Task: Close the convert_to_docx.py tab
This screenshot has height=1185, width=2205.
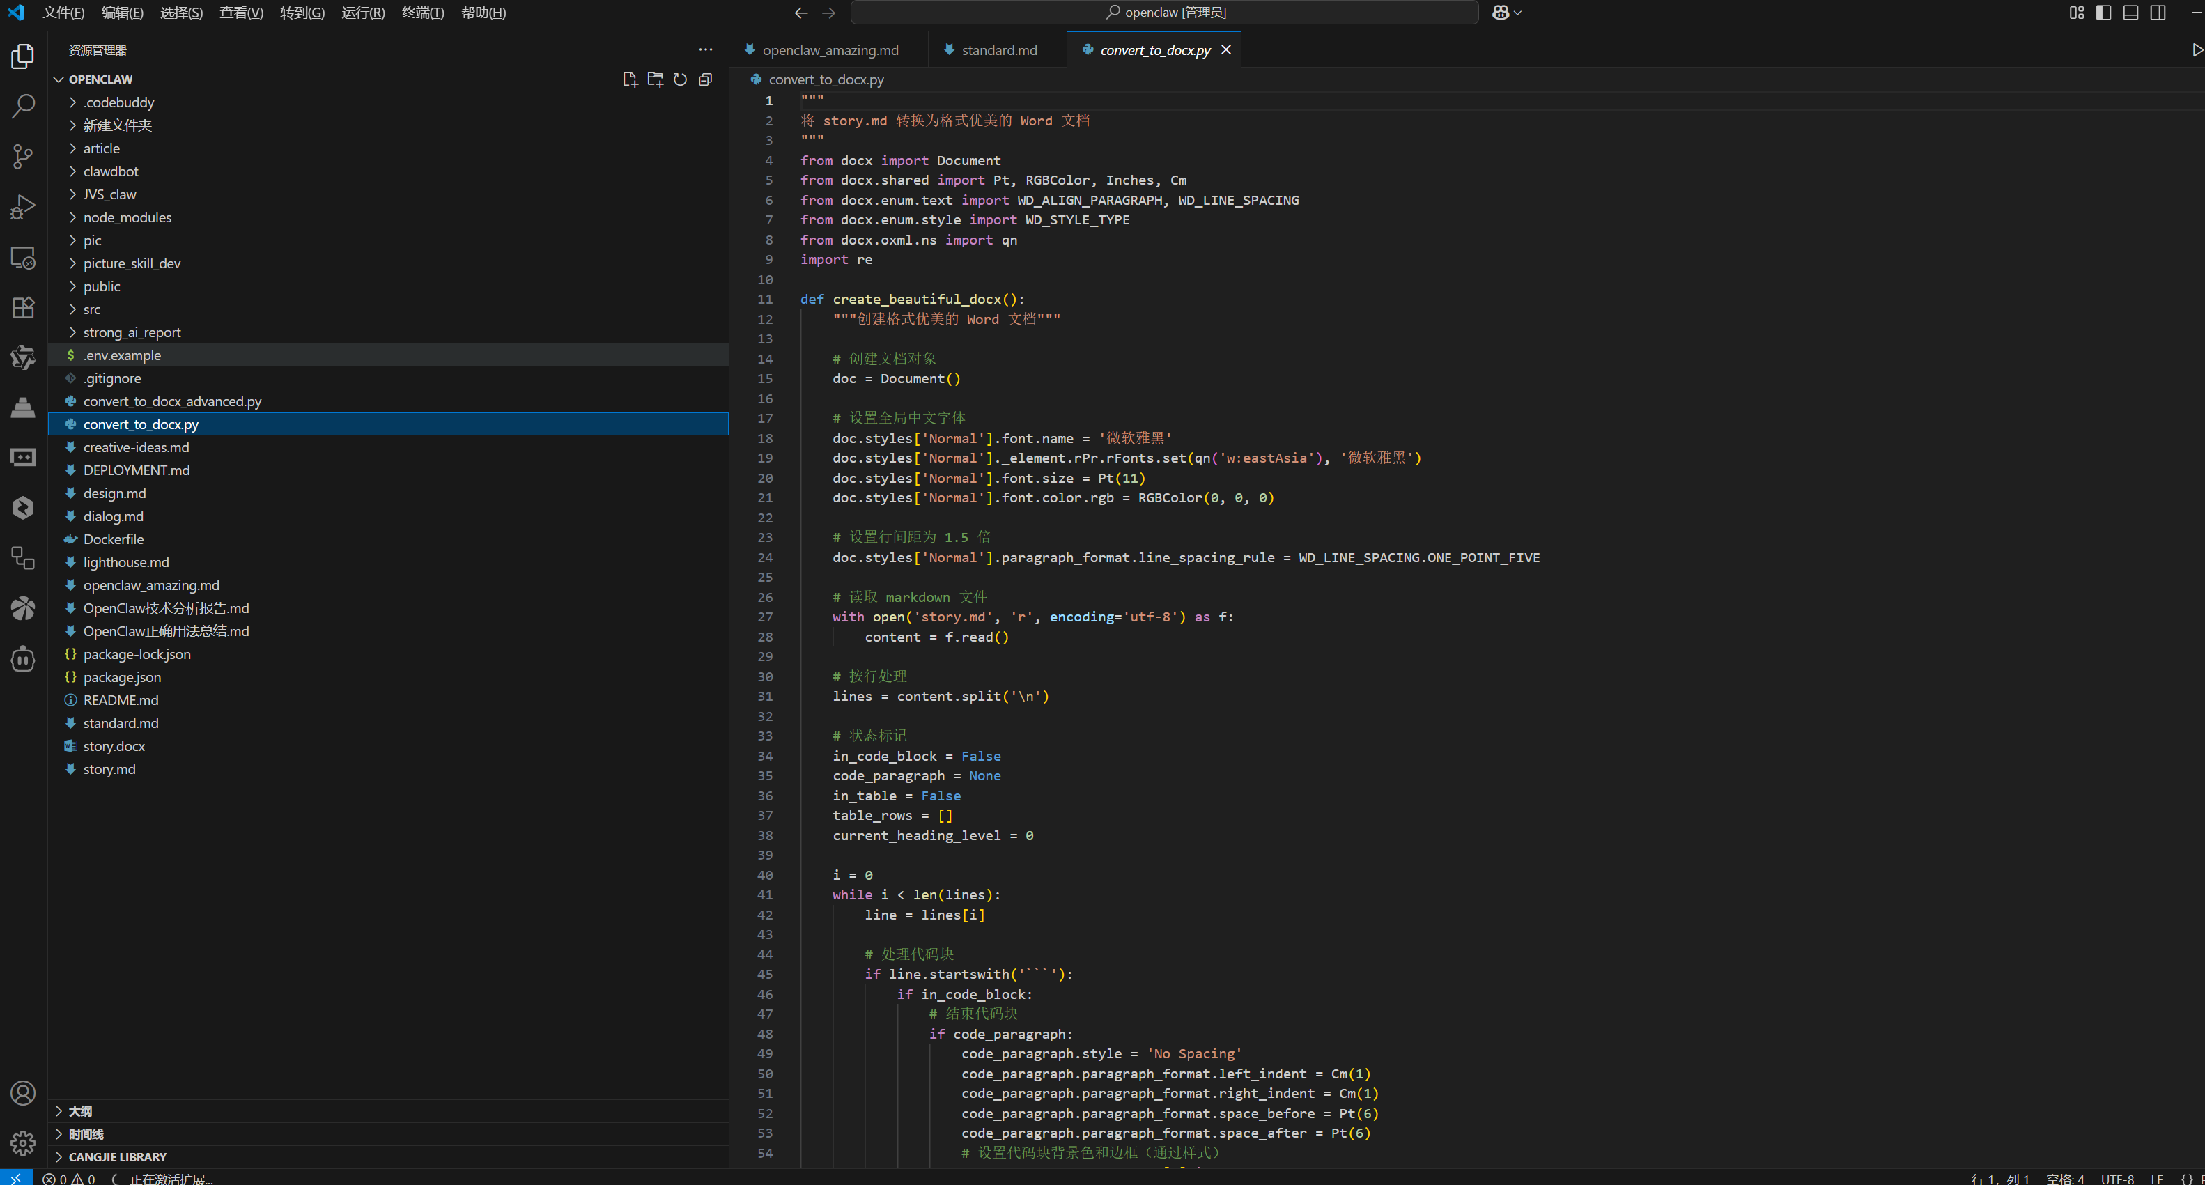Action: (x=1225, y=51)
